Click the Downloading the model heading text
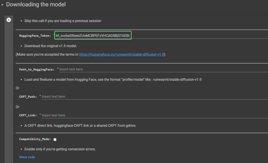 [36, 5]
